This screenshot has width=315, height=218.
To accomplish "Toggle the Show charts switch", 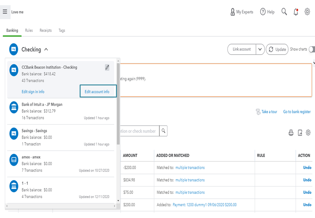I will (312, 49).
